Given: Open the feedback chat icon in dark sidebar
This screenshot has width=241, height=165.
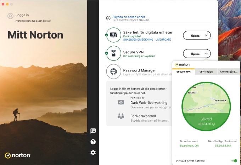Looking at the screenshot, I should (93, 131).
